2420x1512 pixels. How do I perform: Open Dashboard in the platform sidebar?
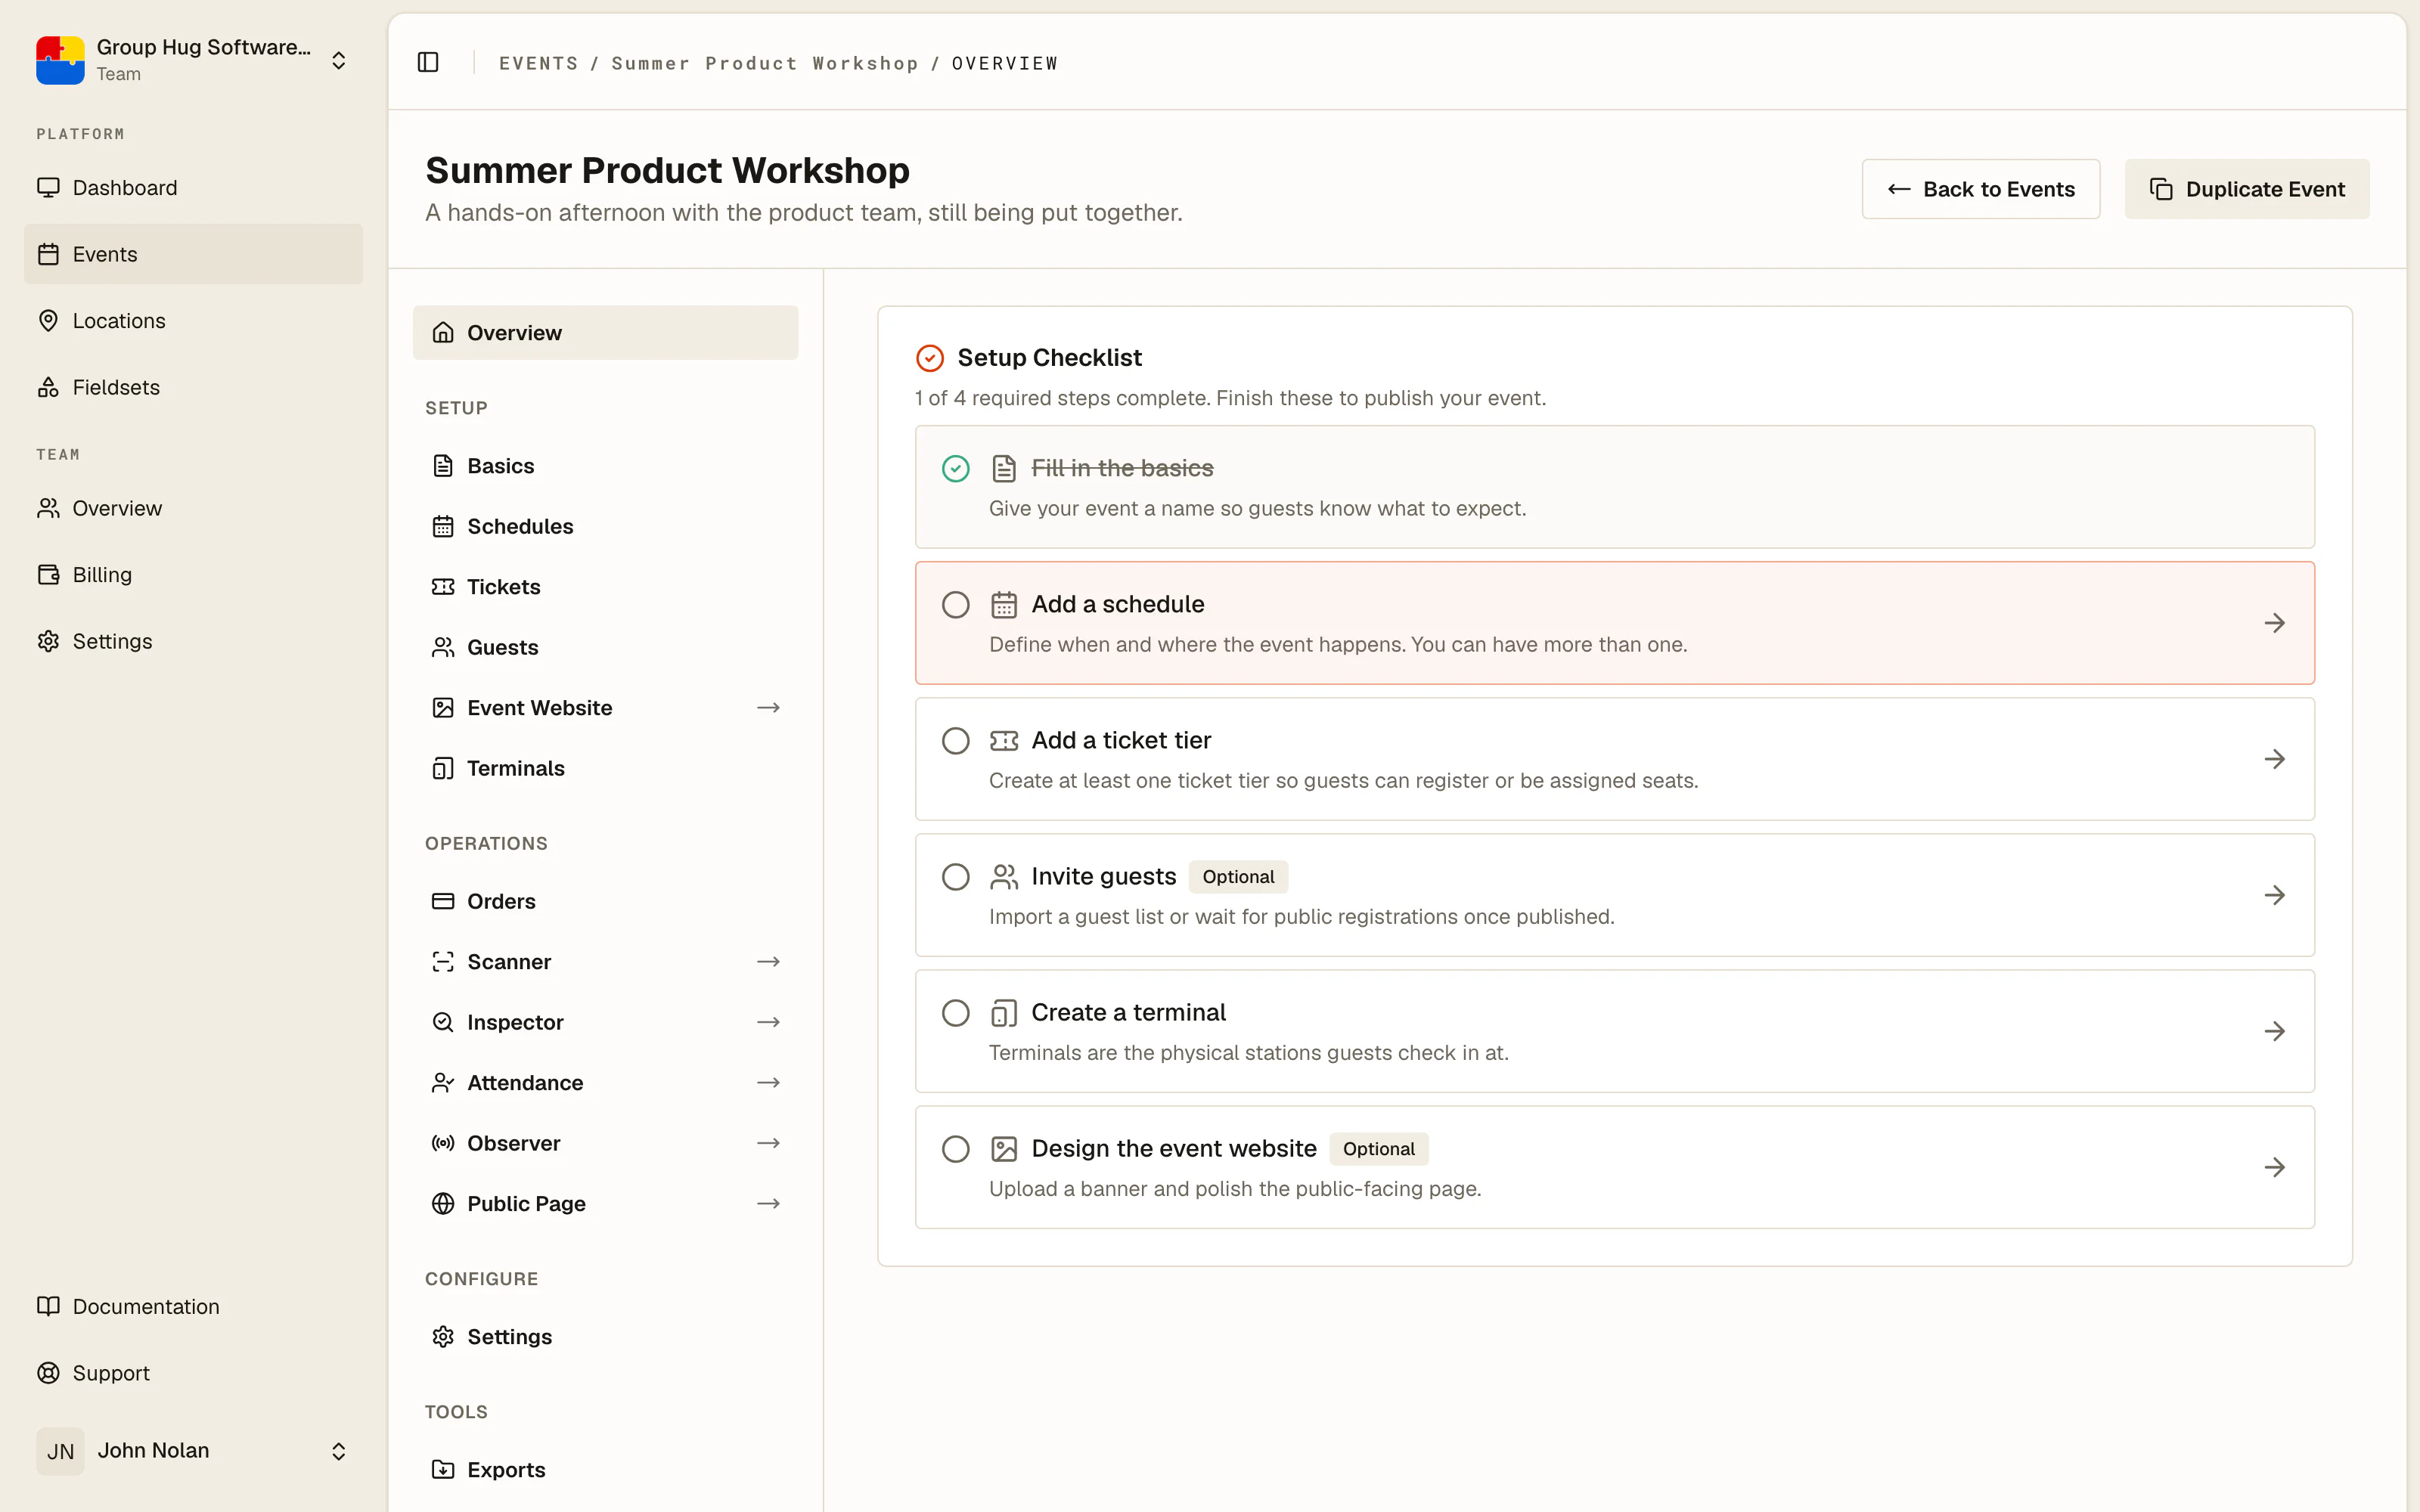point(193,188)
